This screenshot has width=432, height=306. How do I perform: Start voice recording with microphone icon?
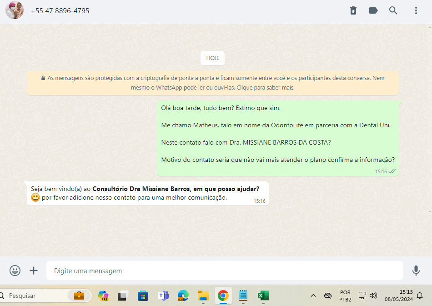416,271
